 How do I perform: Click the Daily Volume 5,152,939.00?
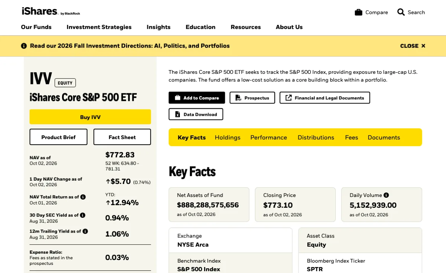click(373, 205)
